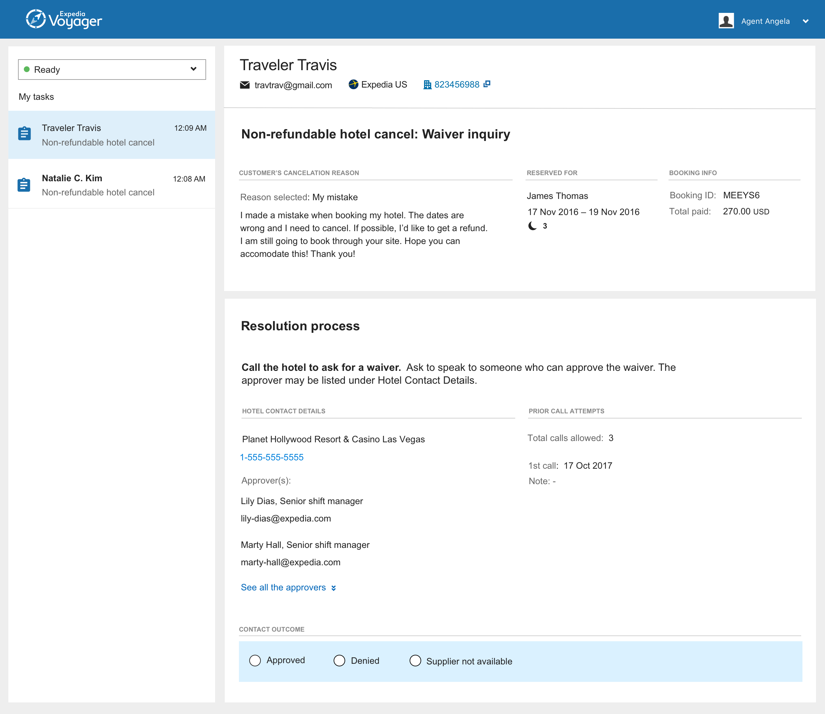This screenshot has width=825, height=714.
Task: Select the Traveler Travis task
Action: point(112,135)
